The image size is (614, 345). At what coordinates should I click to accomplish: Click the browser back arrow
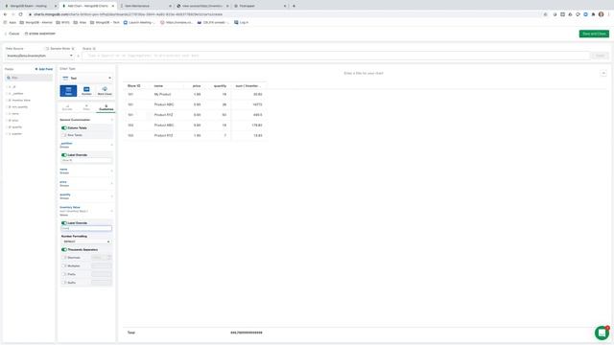click(x=5, y=14)
